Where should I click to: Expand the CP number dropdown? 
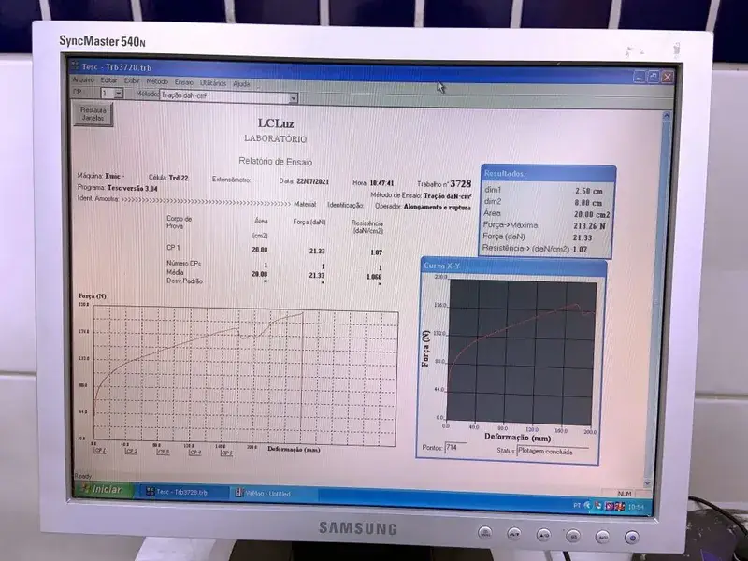(x=119, y=94)
